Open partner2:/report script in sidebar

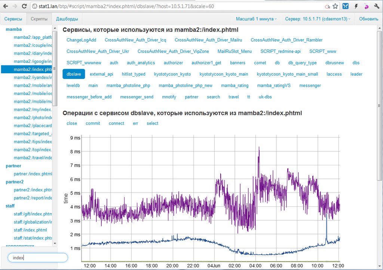coord(33,198)
